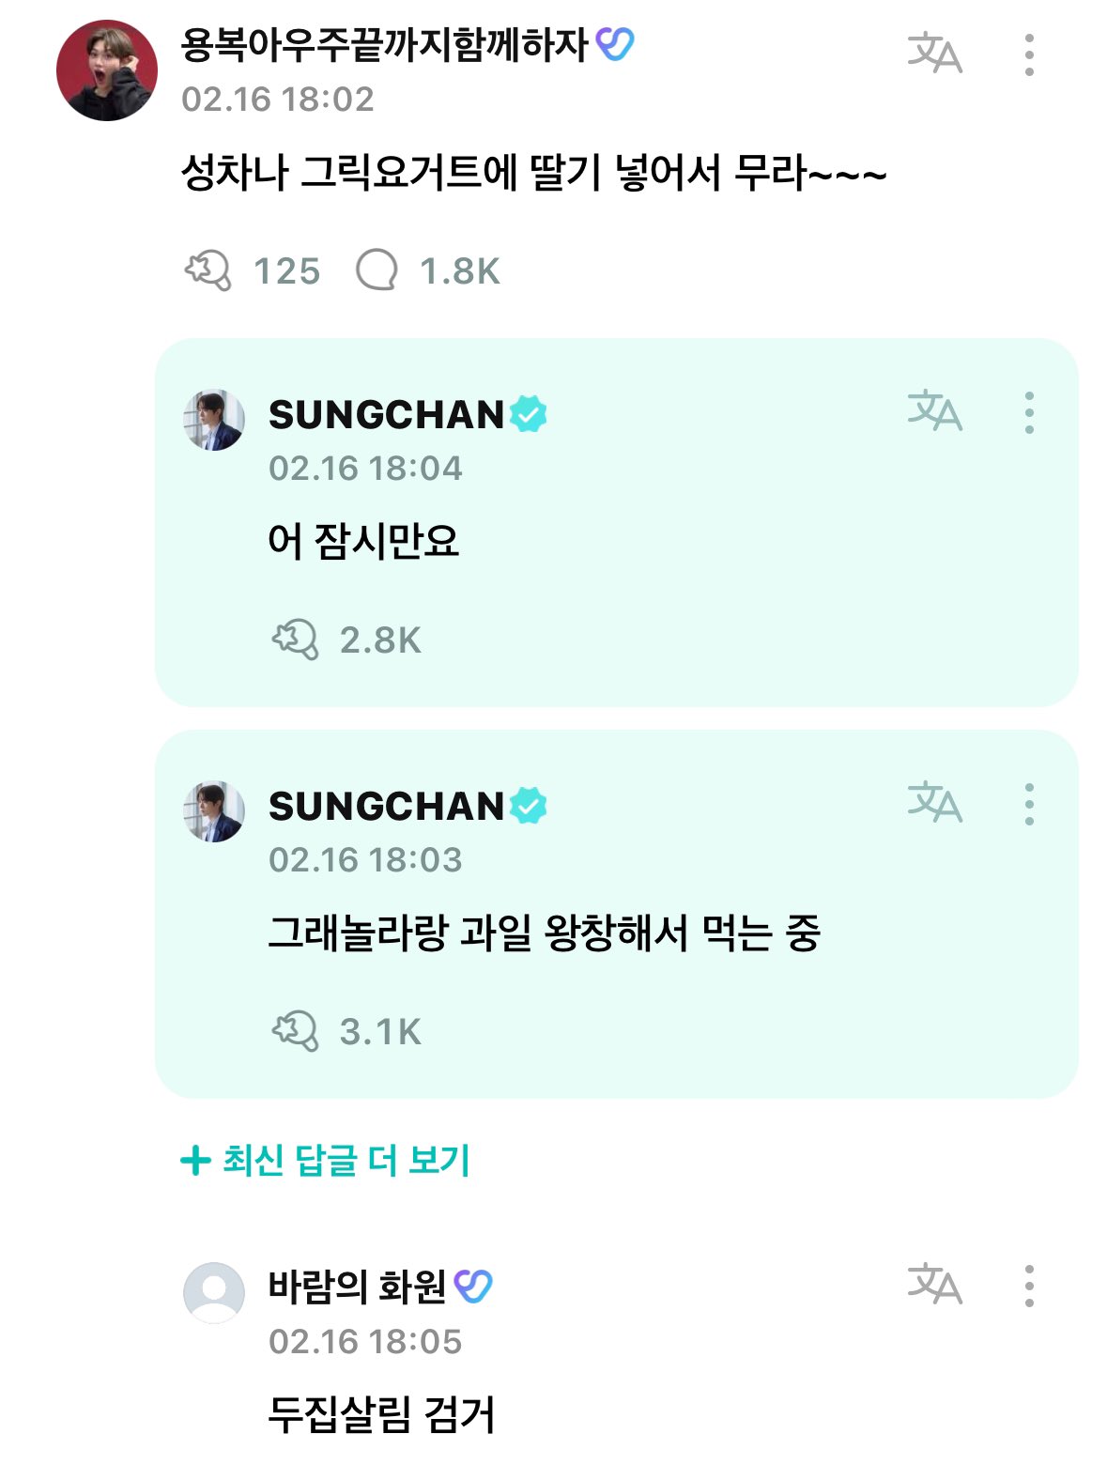Open SUNGCHAN's avatar on 18:04 reply
Image resolution: width=1107 pixels, height=1480 pixels.
[214, 420]
